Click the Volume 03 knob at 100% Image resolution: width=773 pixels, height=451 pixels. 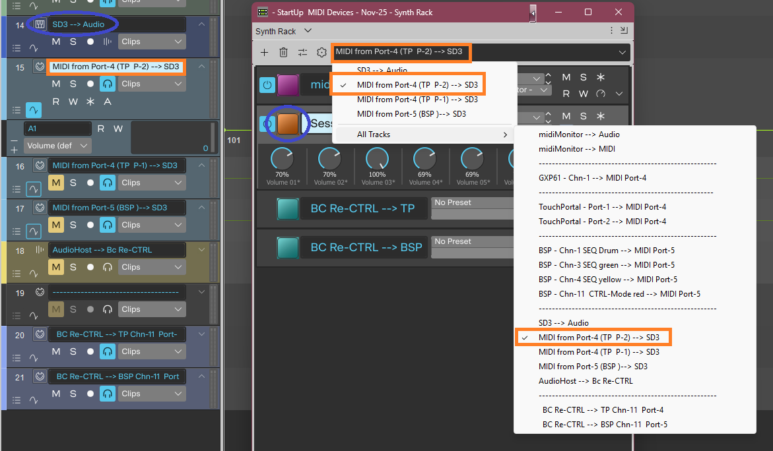click(x=377, y=158)
